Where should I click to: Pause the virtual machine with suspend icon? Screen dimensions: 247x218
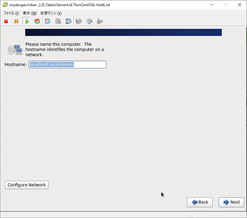[x=16, y=21]
